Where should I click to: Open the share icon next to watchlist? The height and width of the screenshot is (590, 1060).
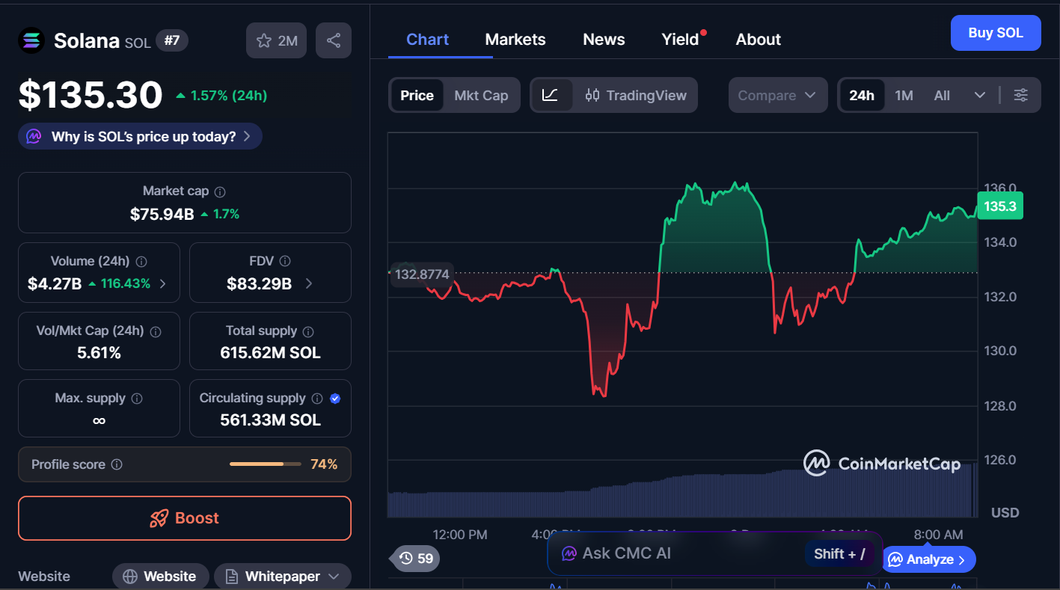[x=334, y=40]
